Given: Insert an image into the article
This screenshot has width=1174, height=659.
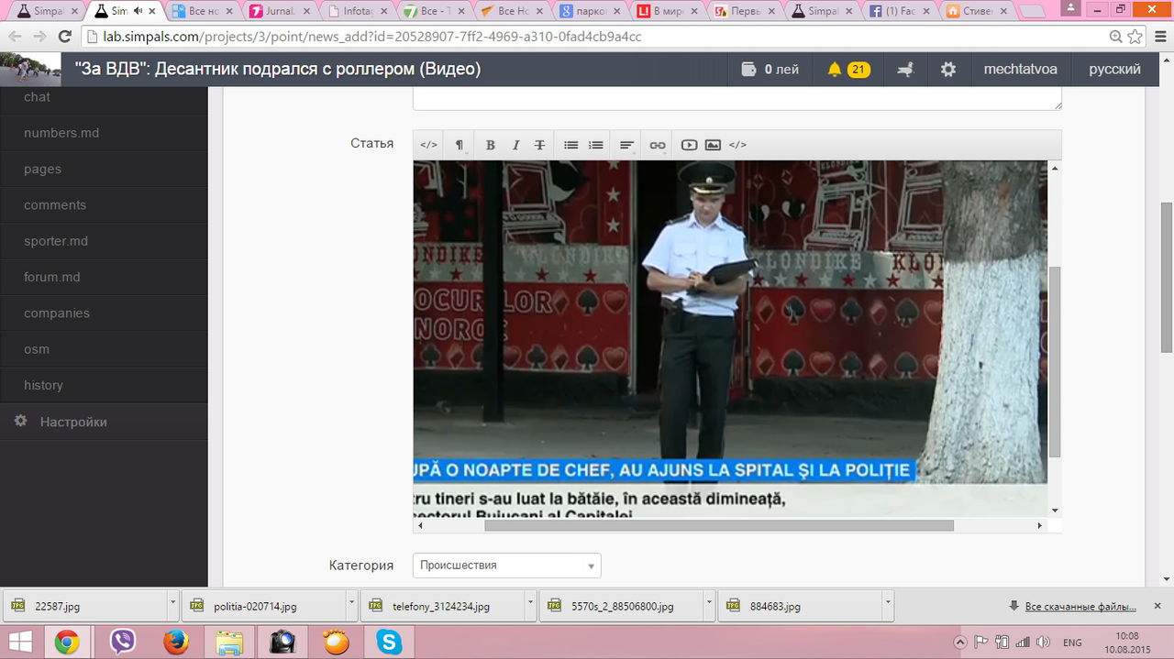Looking at the screenshot, I should (713, 145).
